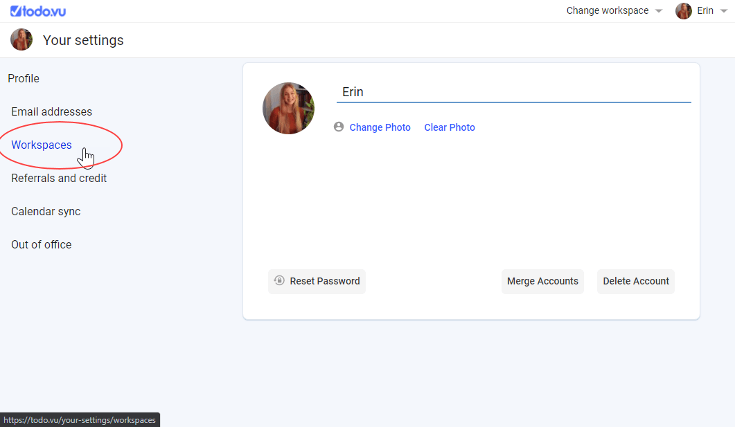The height and width of the screenshot is (427, 735).
Task: Open the Change workspace dropdown
Action: click(x=614, y=11)
